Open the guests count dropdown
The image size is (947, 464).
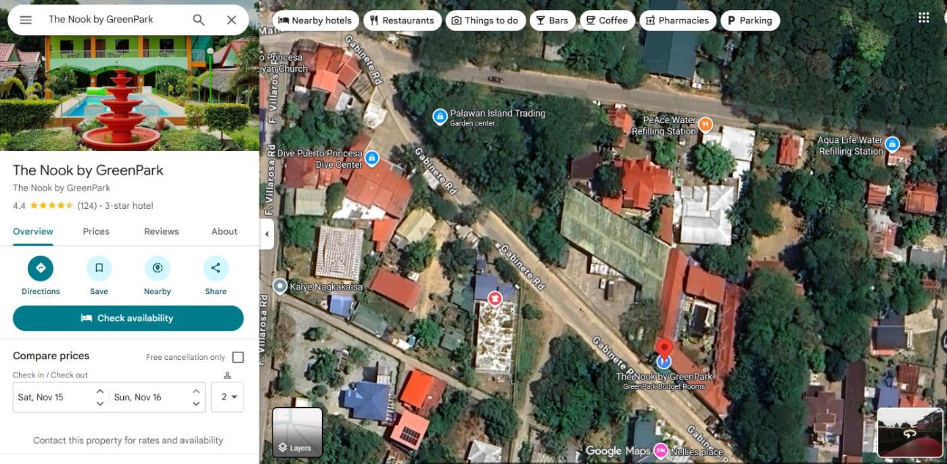click(227, 397)
